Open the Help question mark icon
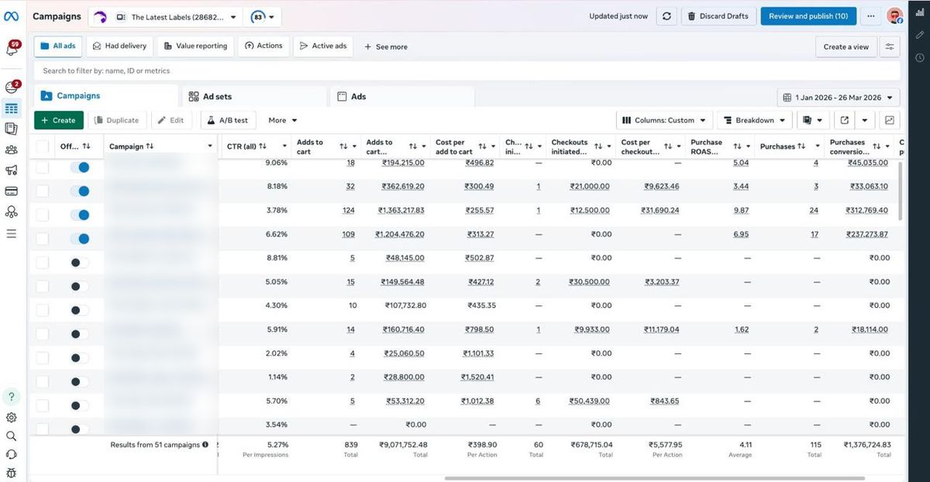This screenshot has height=482, width=930. coord(11,397)
